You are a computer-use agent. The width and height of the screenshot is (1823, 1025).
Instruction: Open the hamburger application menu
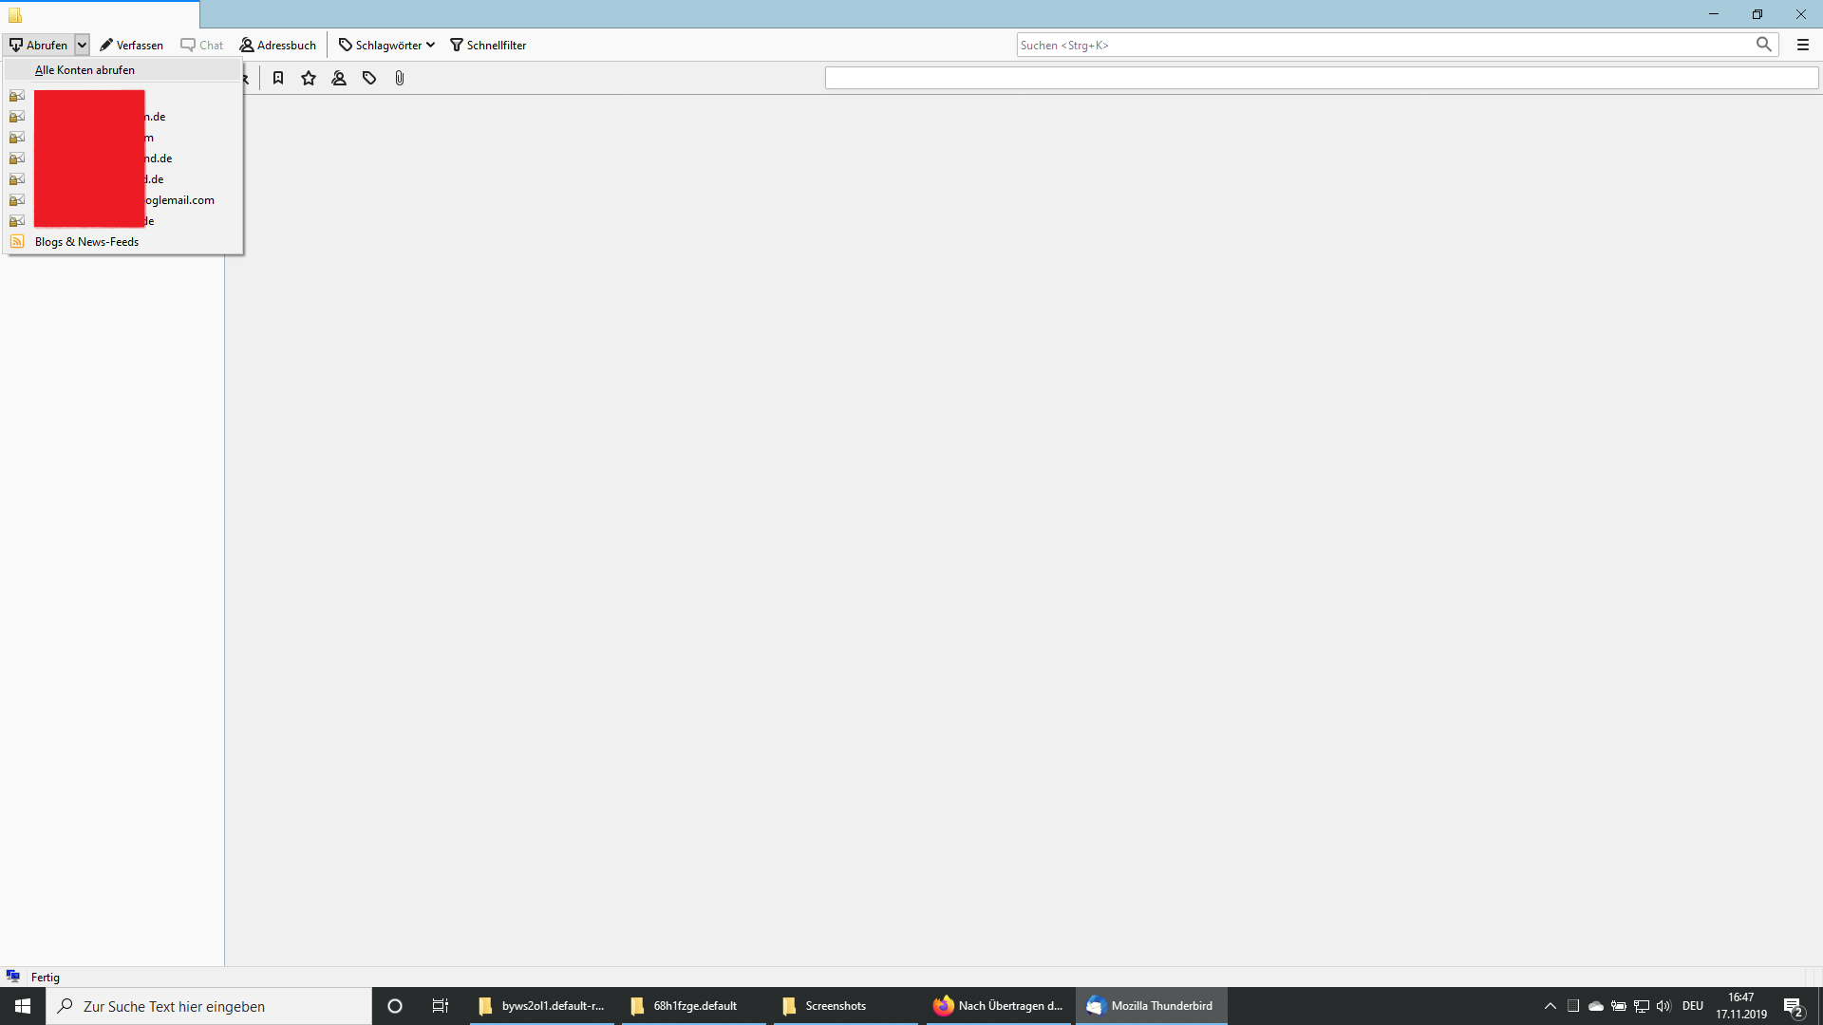point(1802,45)
